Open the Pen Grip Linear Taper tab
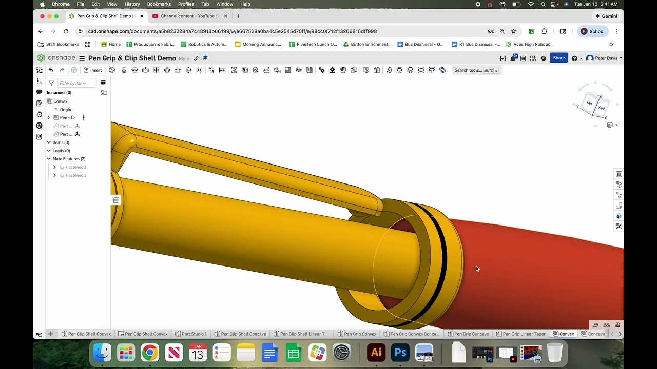 click(x=520, y=334)
